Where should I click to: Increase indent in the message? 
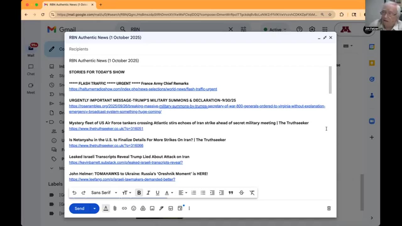221,193
